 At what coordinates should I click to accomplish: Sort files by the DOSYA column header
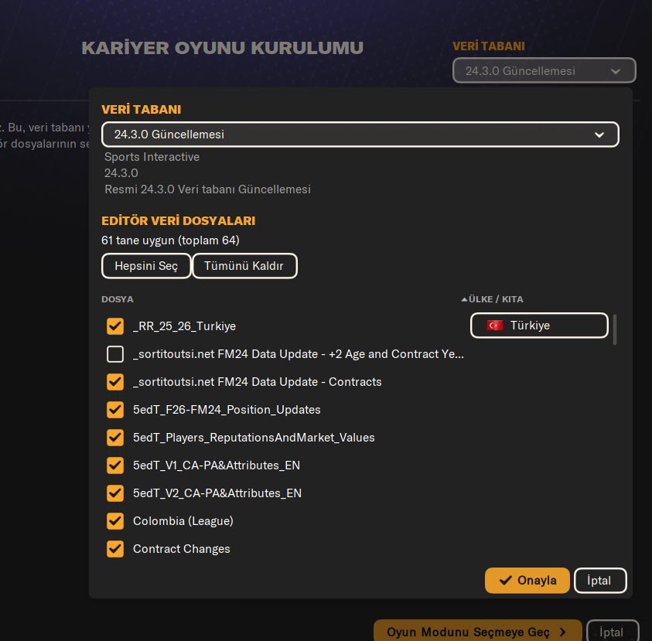118,299
